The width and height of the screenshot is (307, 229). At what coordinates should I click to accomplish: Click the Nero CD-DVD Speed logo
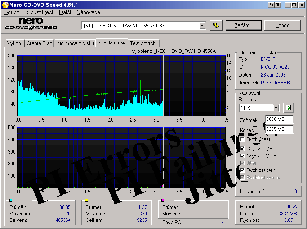(x=31, y=24)
